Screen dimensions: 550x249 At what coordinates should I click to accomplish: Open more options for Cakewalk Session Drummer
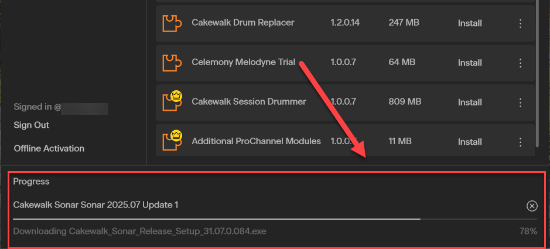tap(520, 103)
